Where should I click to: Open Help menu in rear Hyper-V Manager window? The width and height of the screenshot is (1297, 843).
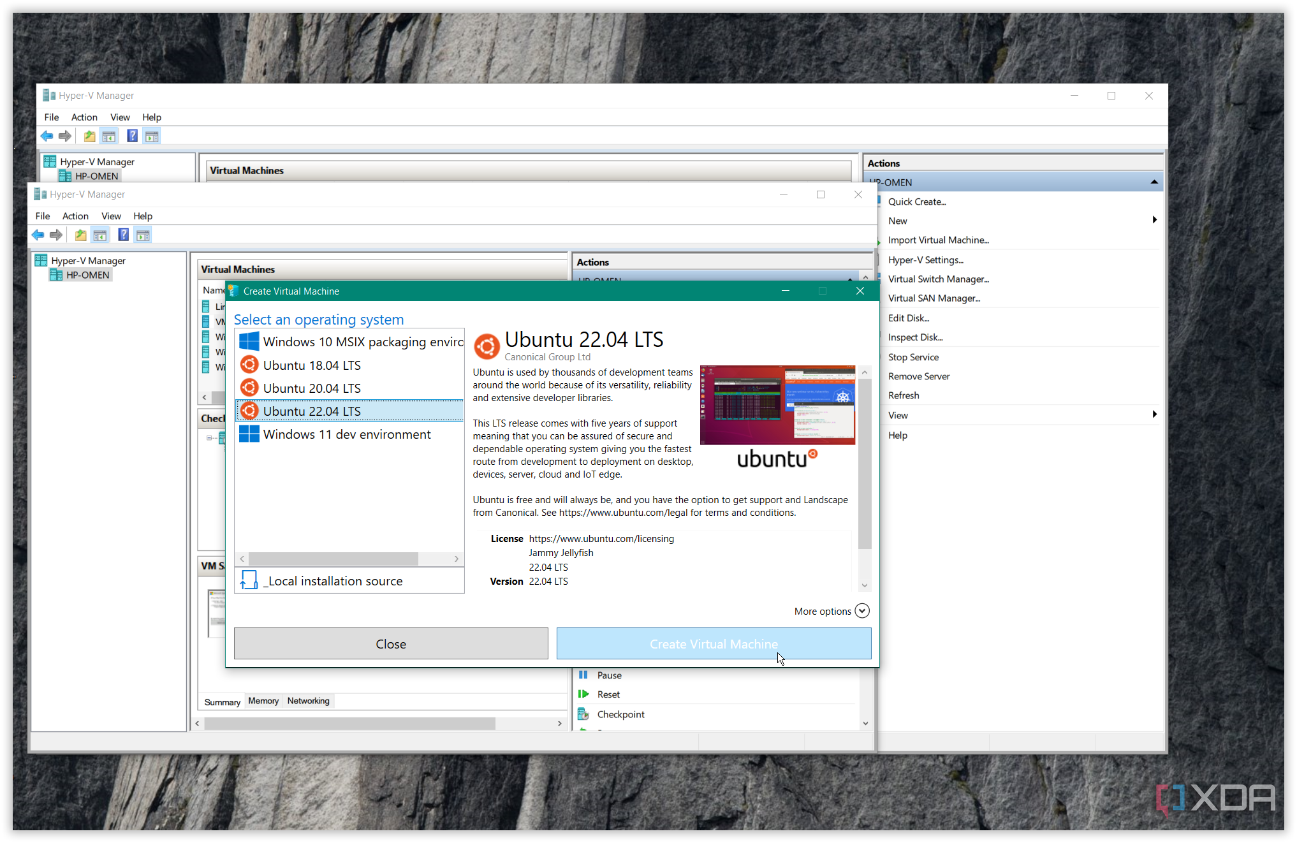152,117
